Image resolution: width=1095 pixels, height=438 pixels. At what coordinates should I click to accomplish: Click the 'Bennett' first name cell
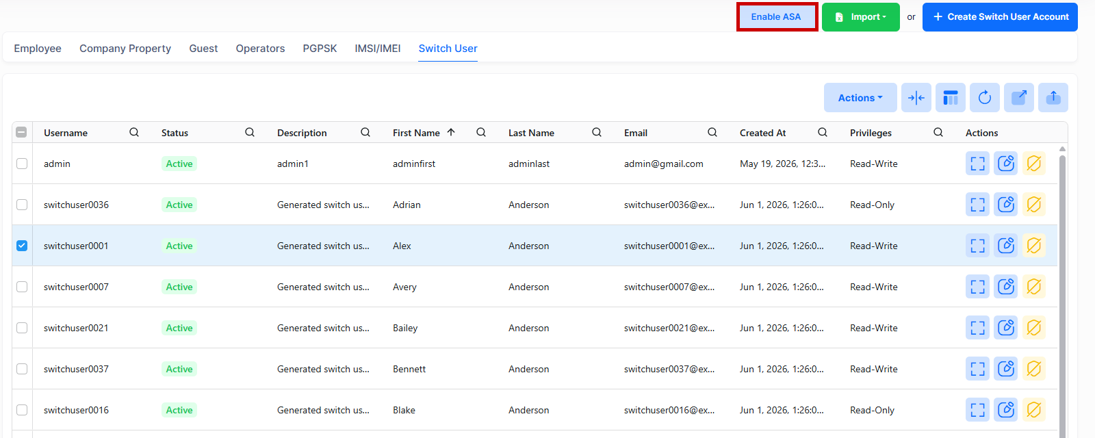(409, 369)
